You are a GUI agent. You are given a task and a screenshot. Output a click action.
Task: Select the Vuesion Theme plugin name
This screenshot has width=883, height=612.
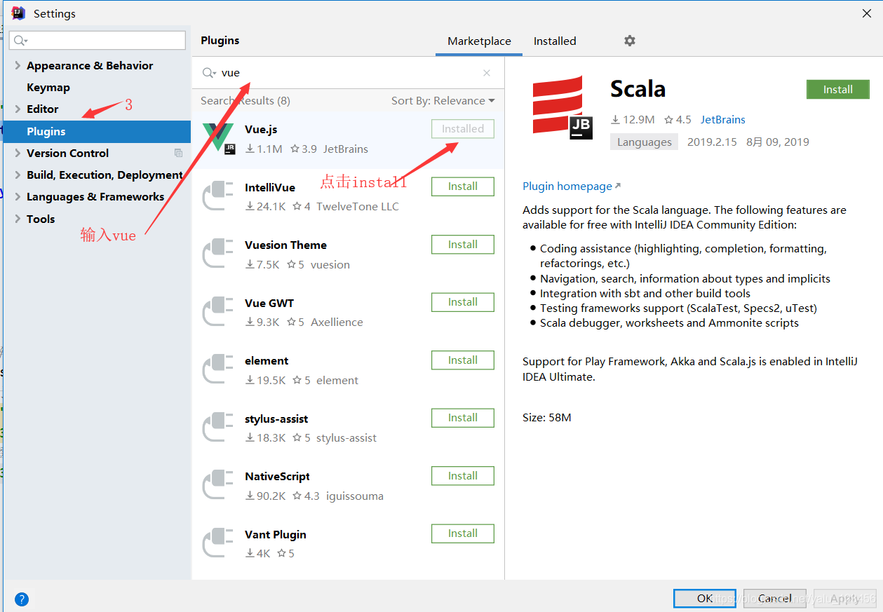tap(285, 245)
